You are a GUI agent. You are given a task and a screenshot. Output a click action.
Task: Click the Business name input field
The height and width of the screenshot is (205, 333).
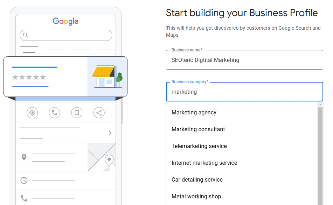click(244, 60)
